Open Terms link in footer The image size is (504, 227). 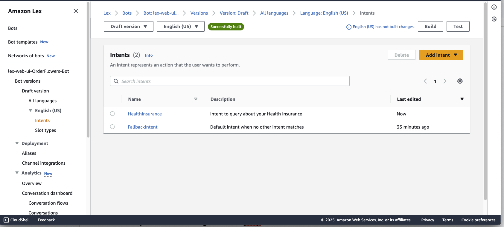(x=448, y=220)
